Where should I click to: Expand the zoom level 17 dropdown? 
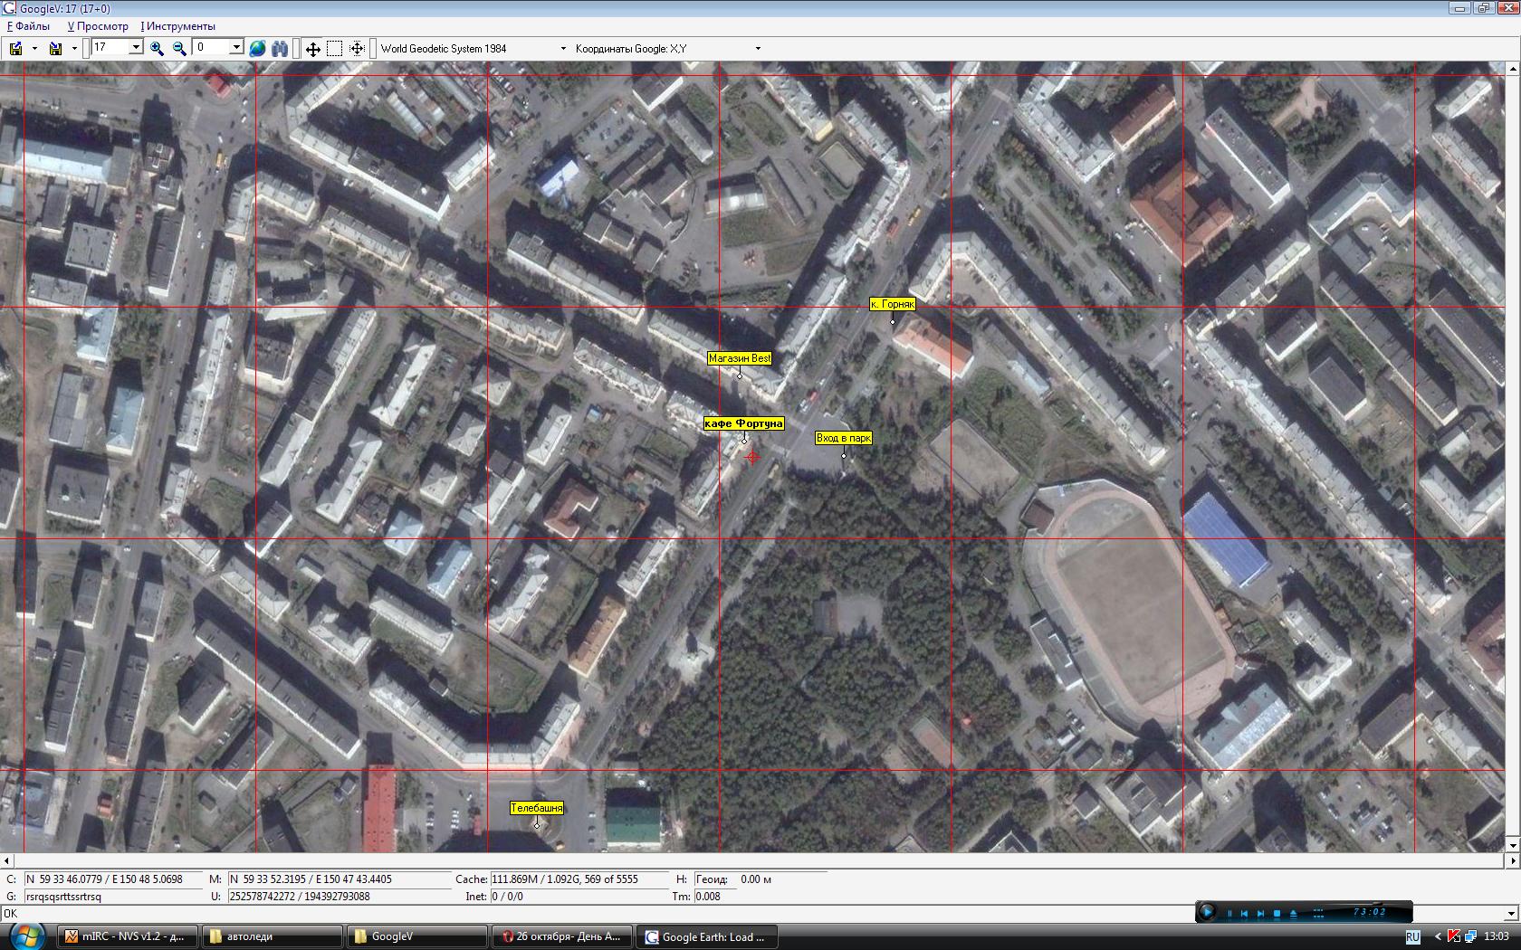coord(136,48)
